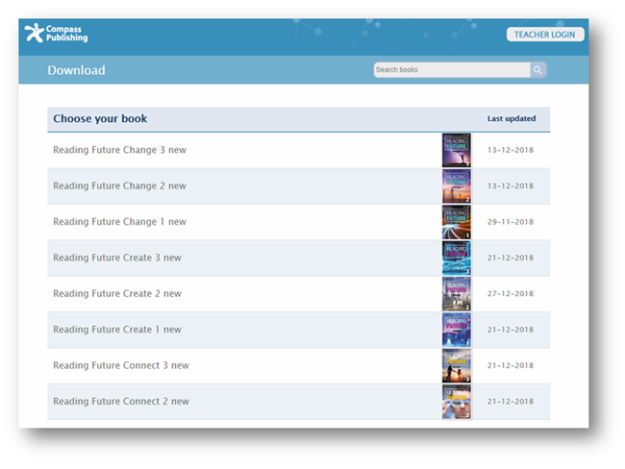625x469 pixels.
Task: Open Reading Future Change 3 new
Action: click(x=119, y=150)
